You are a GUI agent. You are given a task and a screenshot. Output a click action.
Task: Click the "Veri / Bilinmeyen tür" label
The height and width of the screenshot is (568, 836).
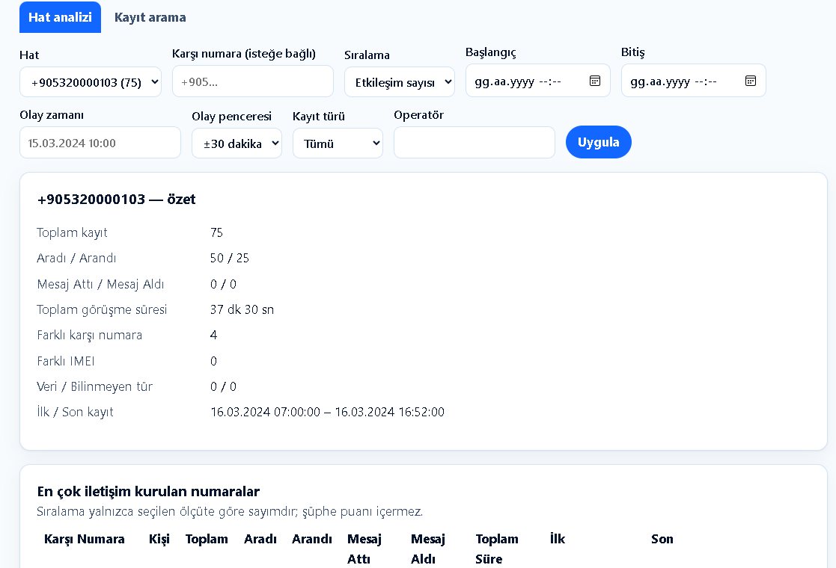coord(94,386)
